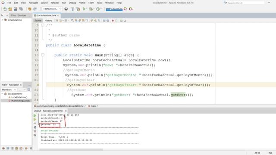Open the Run Project dropdown arrow

[87, 9]
